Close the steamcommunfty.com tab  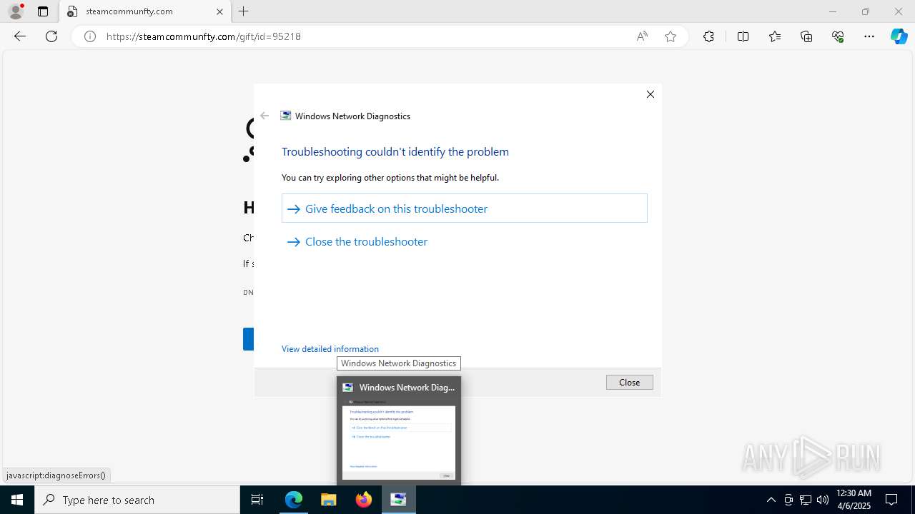220,11
